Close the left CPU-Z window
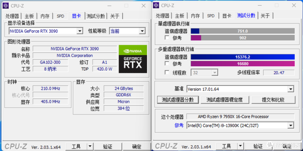This screenshot has width=303, height=151. (143, 6)
